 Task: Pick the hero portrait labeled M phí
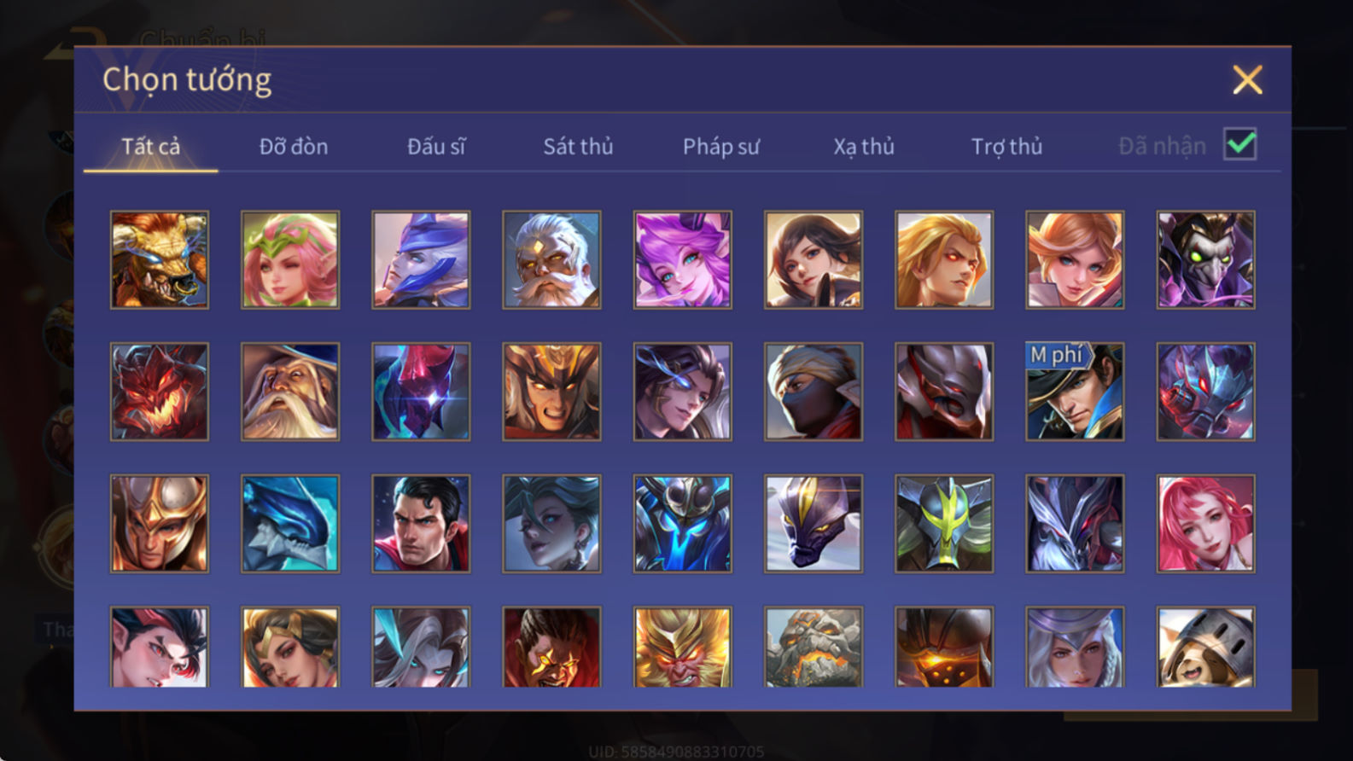tap(1075, 392)
